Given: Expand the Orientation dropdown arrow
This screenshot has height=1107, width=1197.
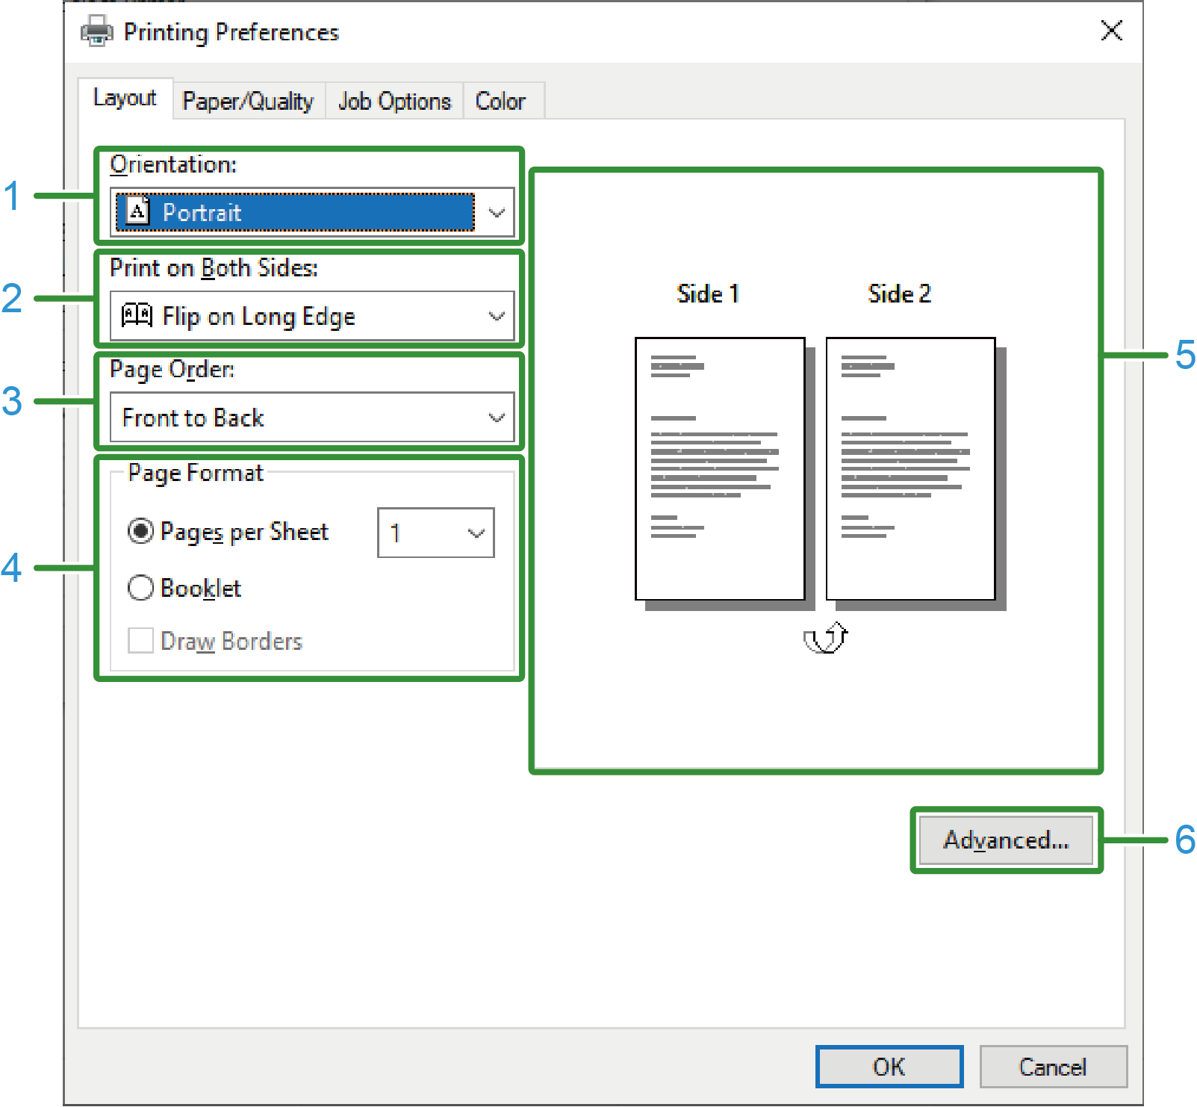Looking at the screenshot, I should [497, 213].
